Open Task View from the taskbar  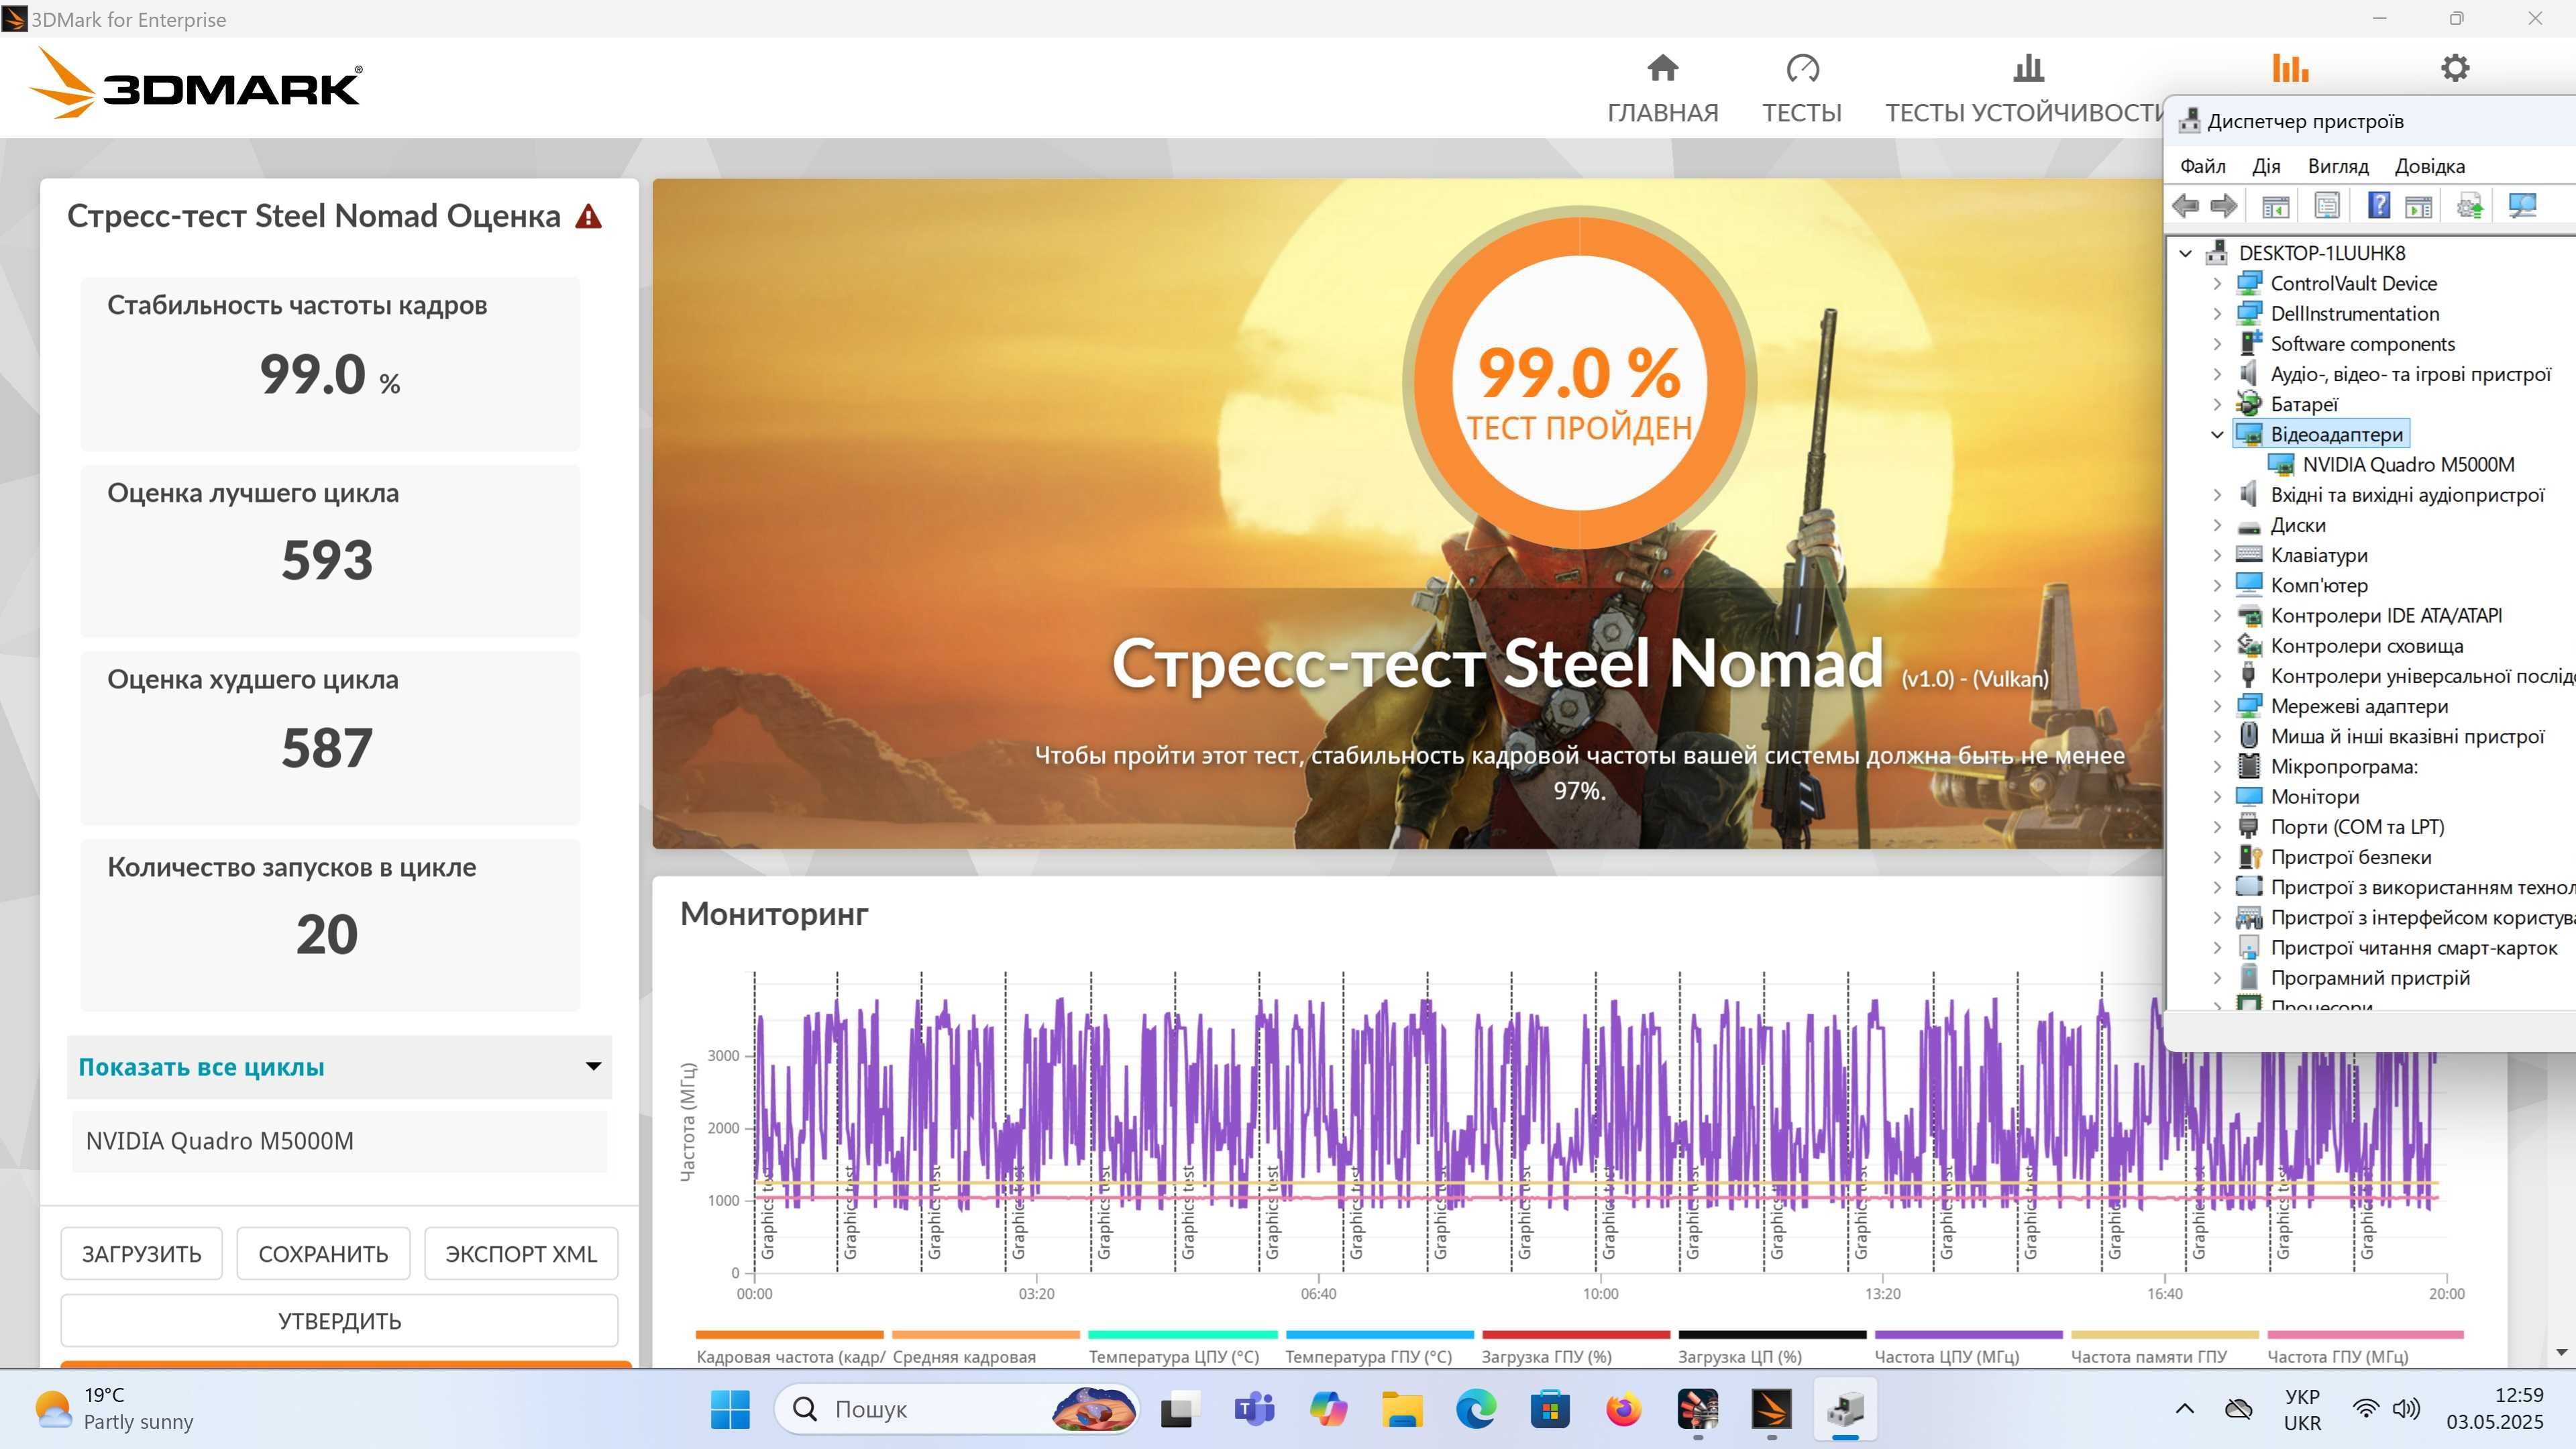coord(1180,1409)
